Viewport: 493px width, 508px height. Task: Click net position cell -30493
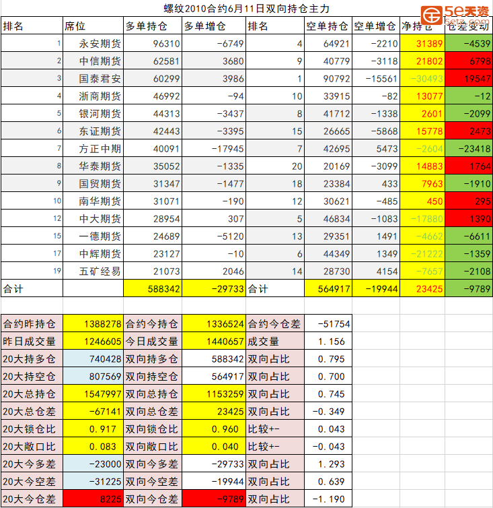point(422,78)
